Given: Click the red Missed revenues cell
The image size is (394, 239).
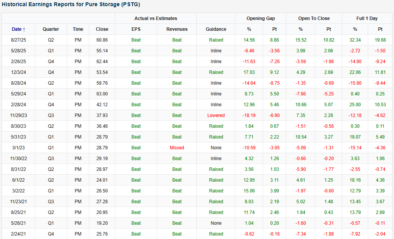Looking at the screenshot, I should [x=177, y=148].
